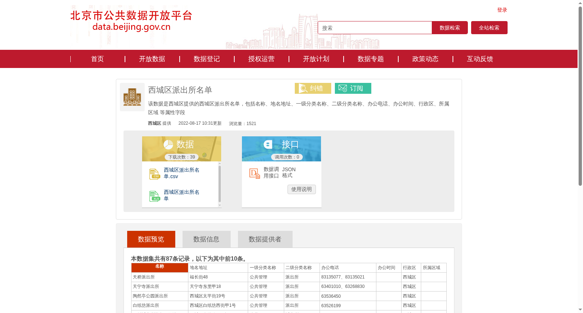Click the 西城区派出所名单 dataset title
583x313 pixels.
[180, 90]
